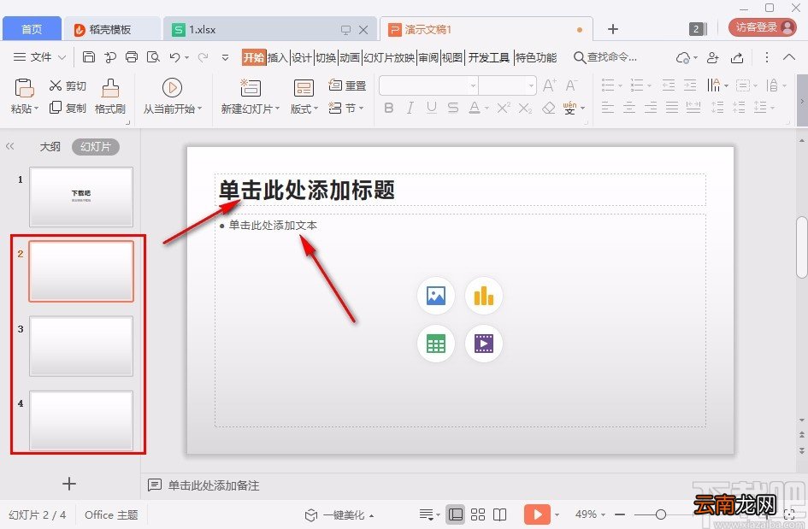The image size is (808, 529).
Task: Click the share icon in top right
Action: (737, 58)
